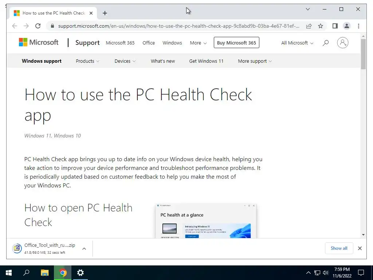Open the What's new menu item

(x=163, y=61)
